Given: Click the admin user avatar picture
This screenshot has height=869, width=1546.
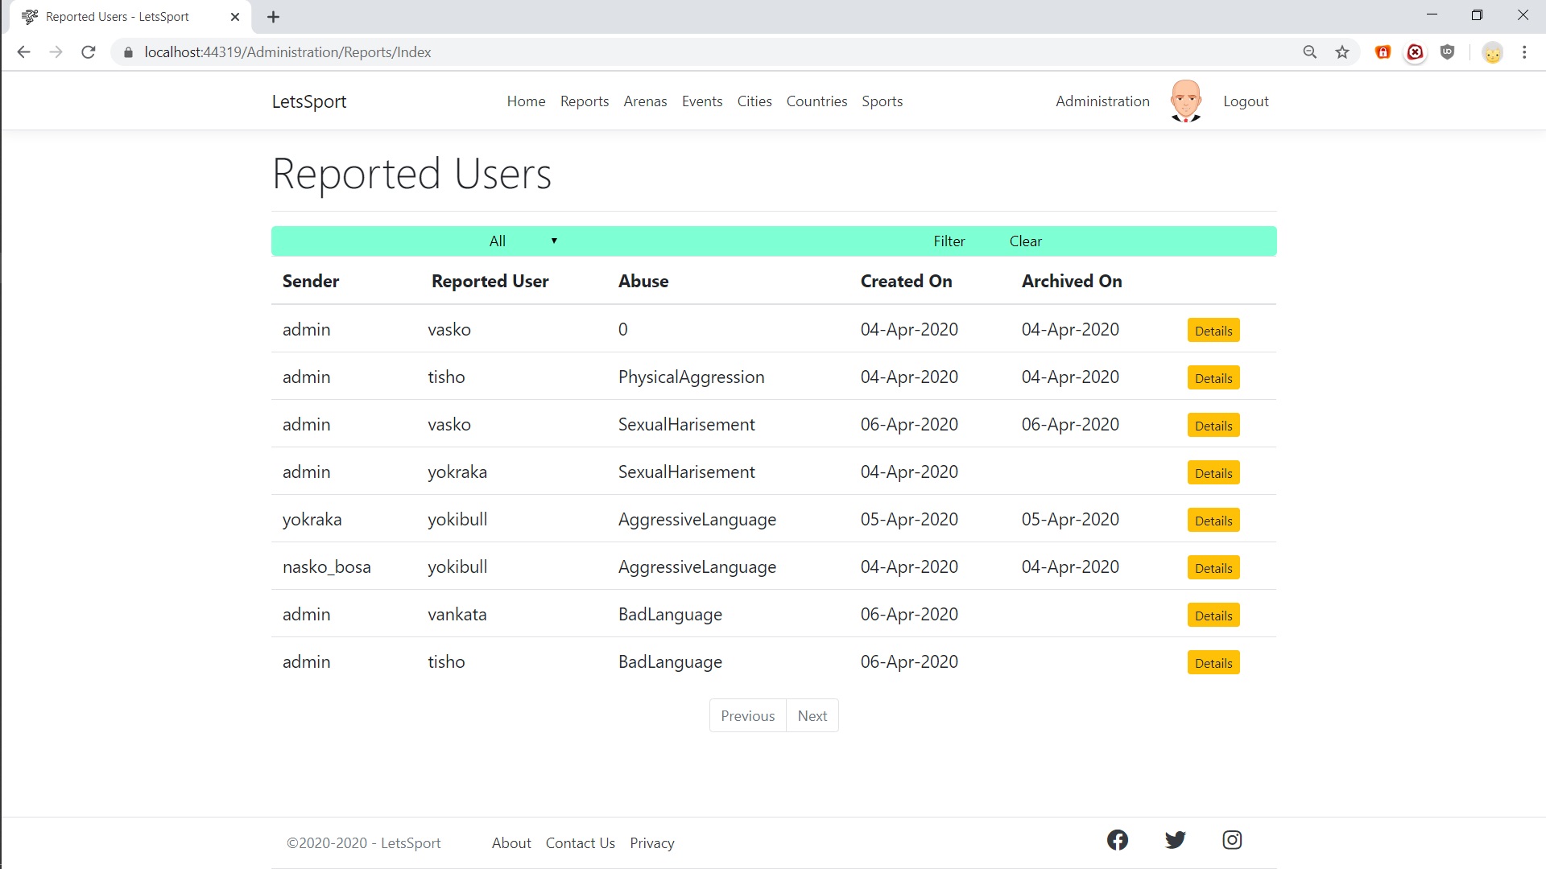Looking at the screenshot, I should (1186, 101).
